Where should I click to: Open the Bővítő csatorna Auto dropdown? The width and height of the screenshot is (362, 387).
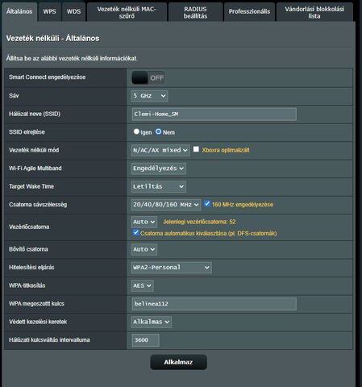tap(144, 249)
